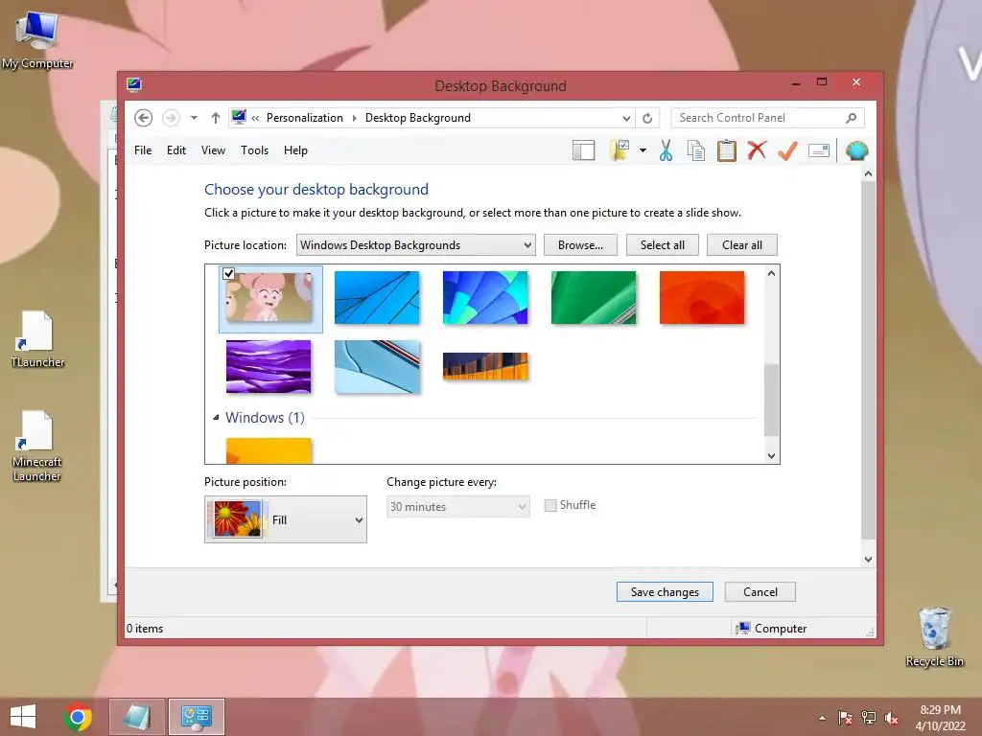Click the Browse... button
The image size is (982, 736).
pyautogui.click(x=580, y=245)
